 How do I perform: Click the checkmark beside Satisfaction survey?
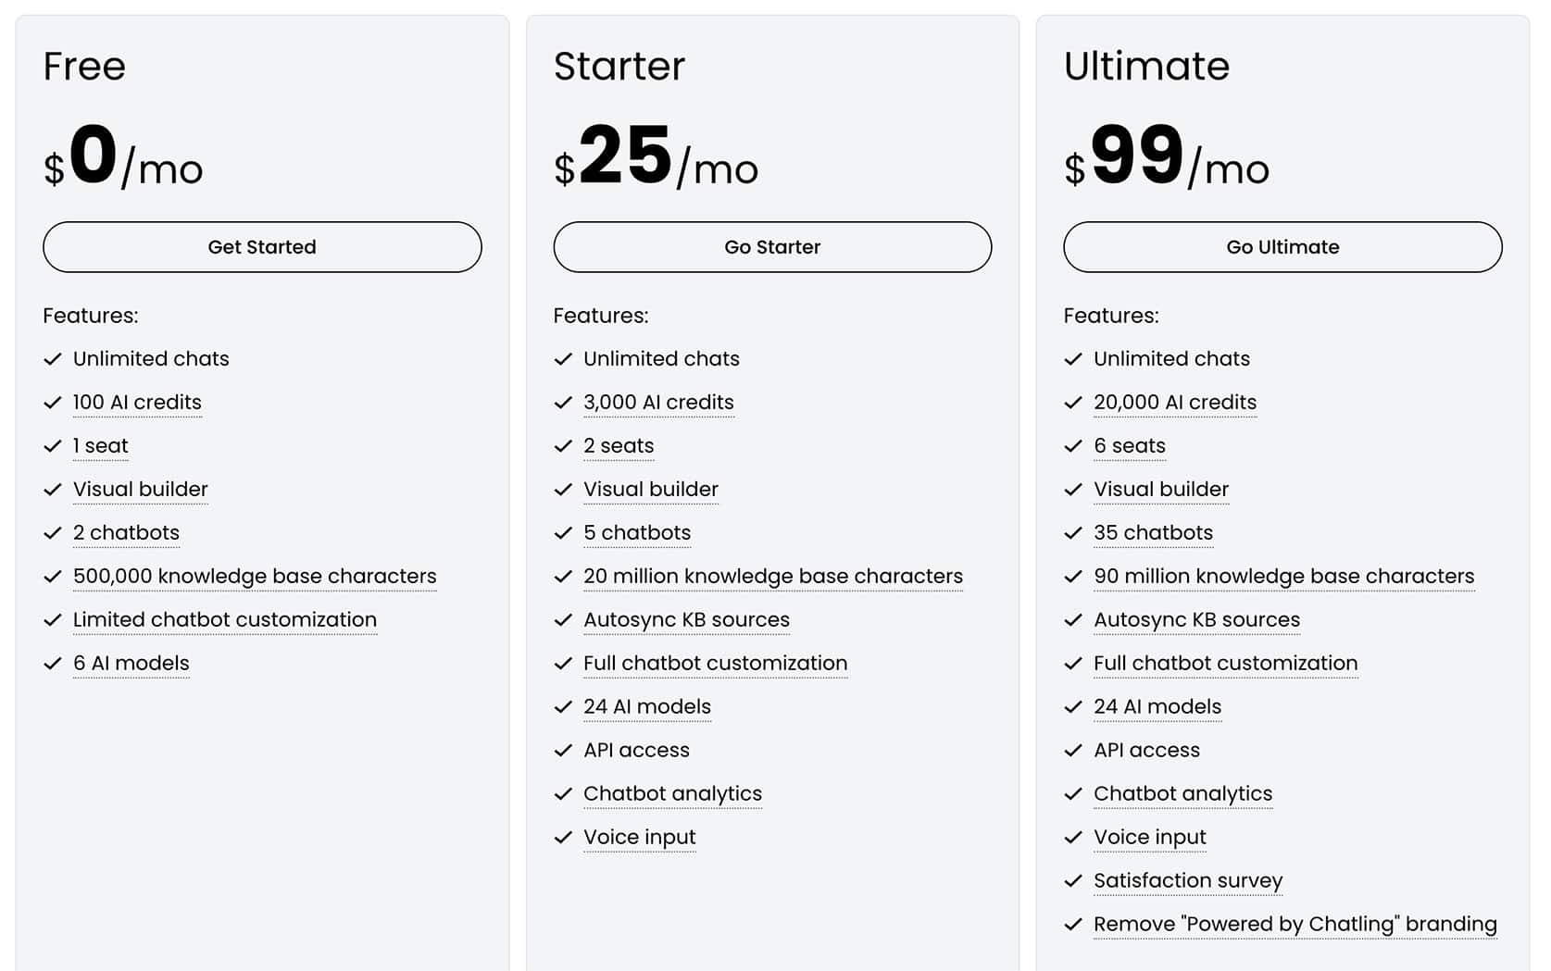[x=1073, y=881]
